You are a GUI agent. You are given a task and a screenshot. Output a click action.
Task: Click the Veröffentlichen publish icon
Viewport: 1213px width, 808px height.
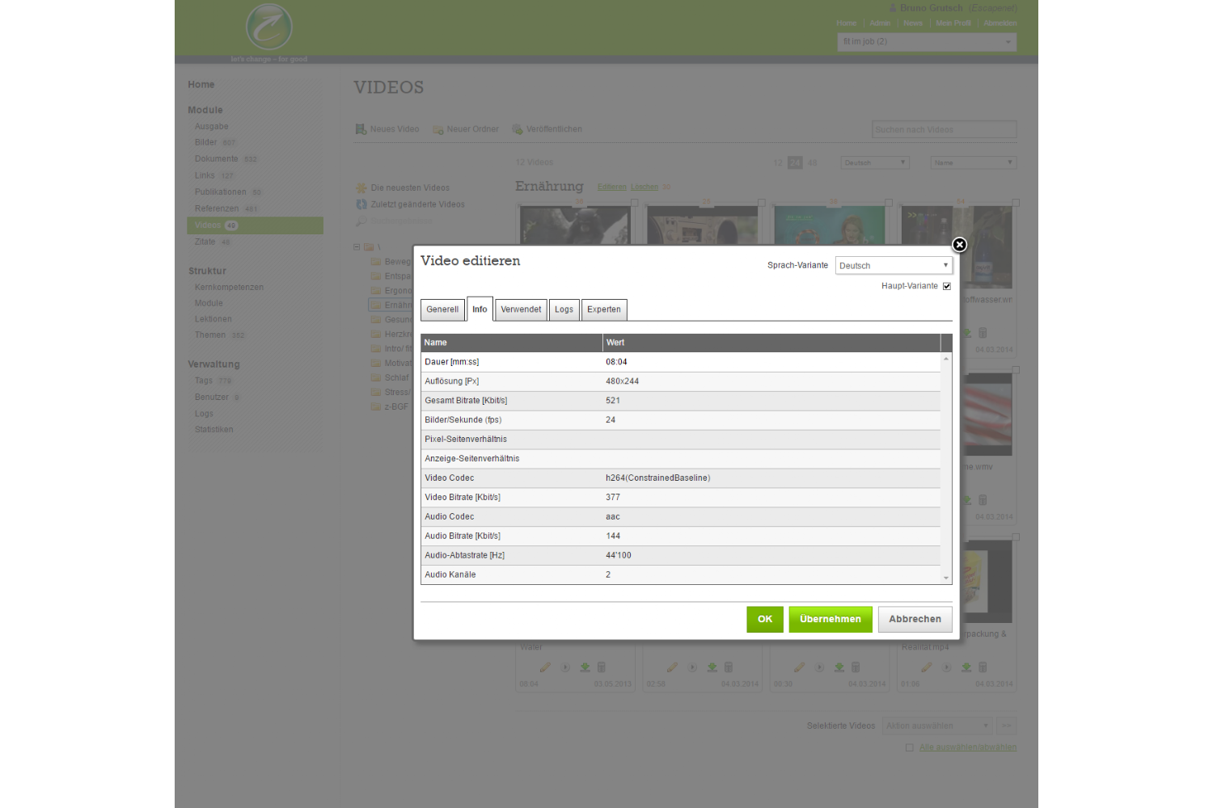pos(518,129)
